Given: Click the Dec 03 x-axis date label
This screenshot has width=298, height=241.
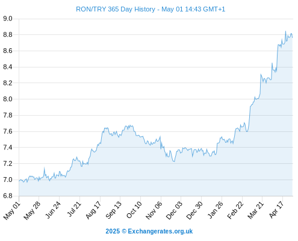Looking at the screenshot, I should [x=174, y=210].
